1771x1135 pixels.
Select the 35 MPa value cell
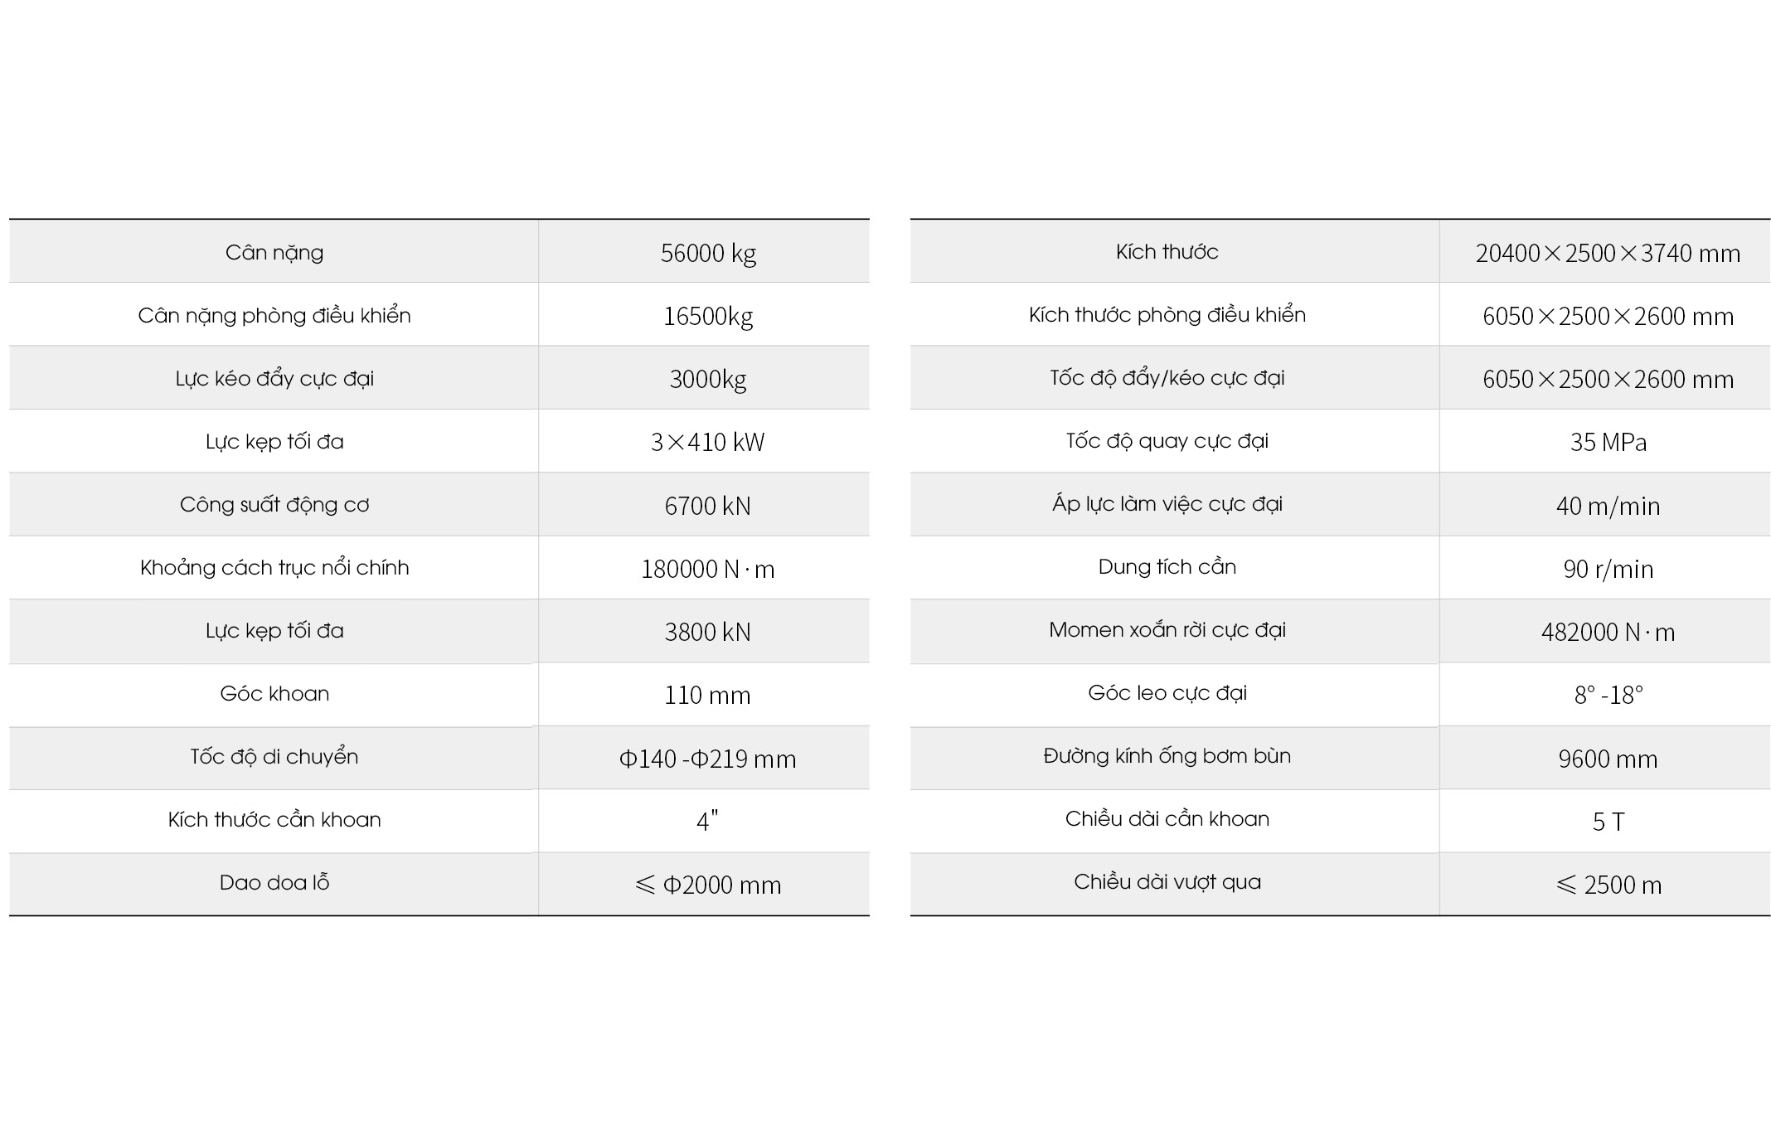(x=1607, y=442)
